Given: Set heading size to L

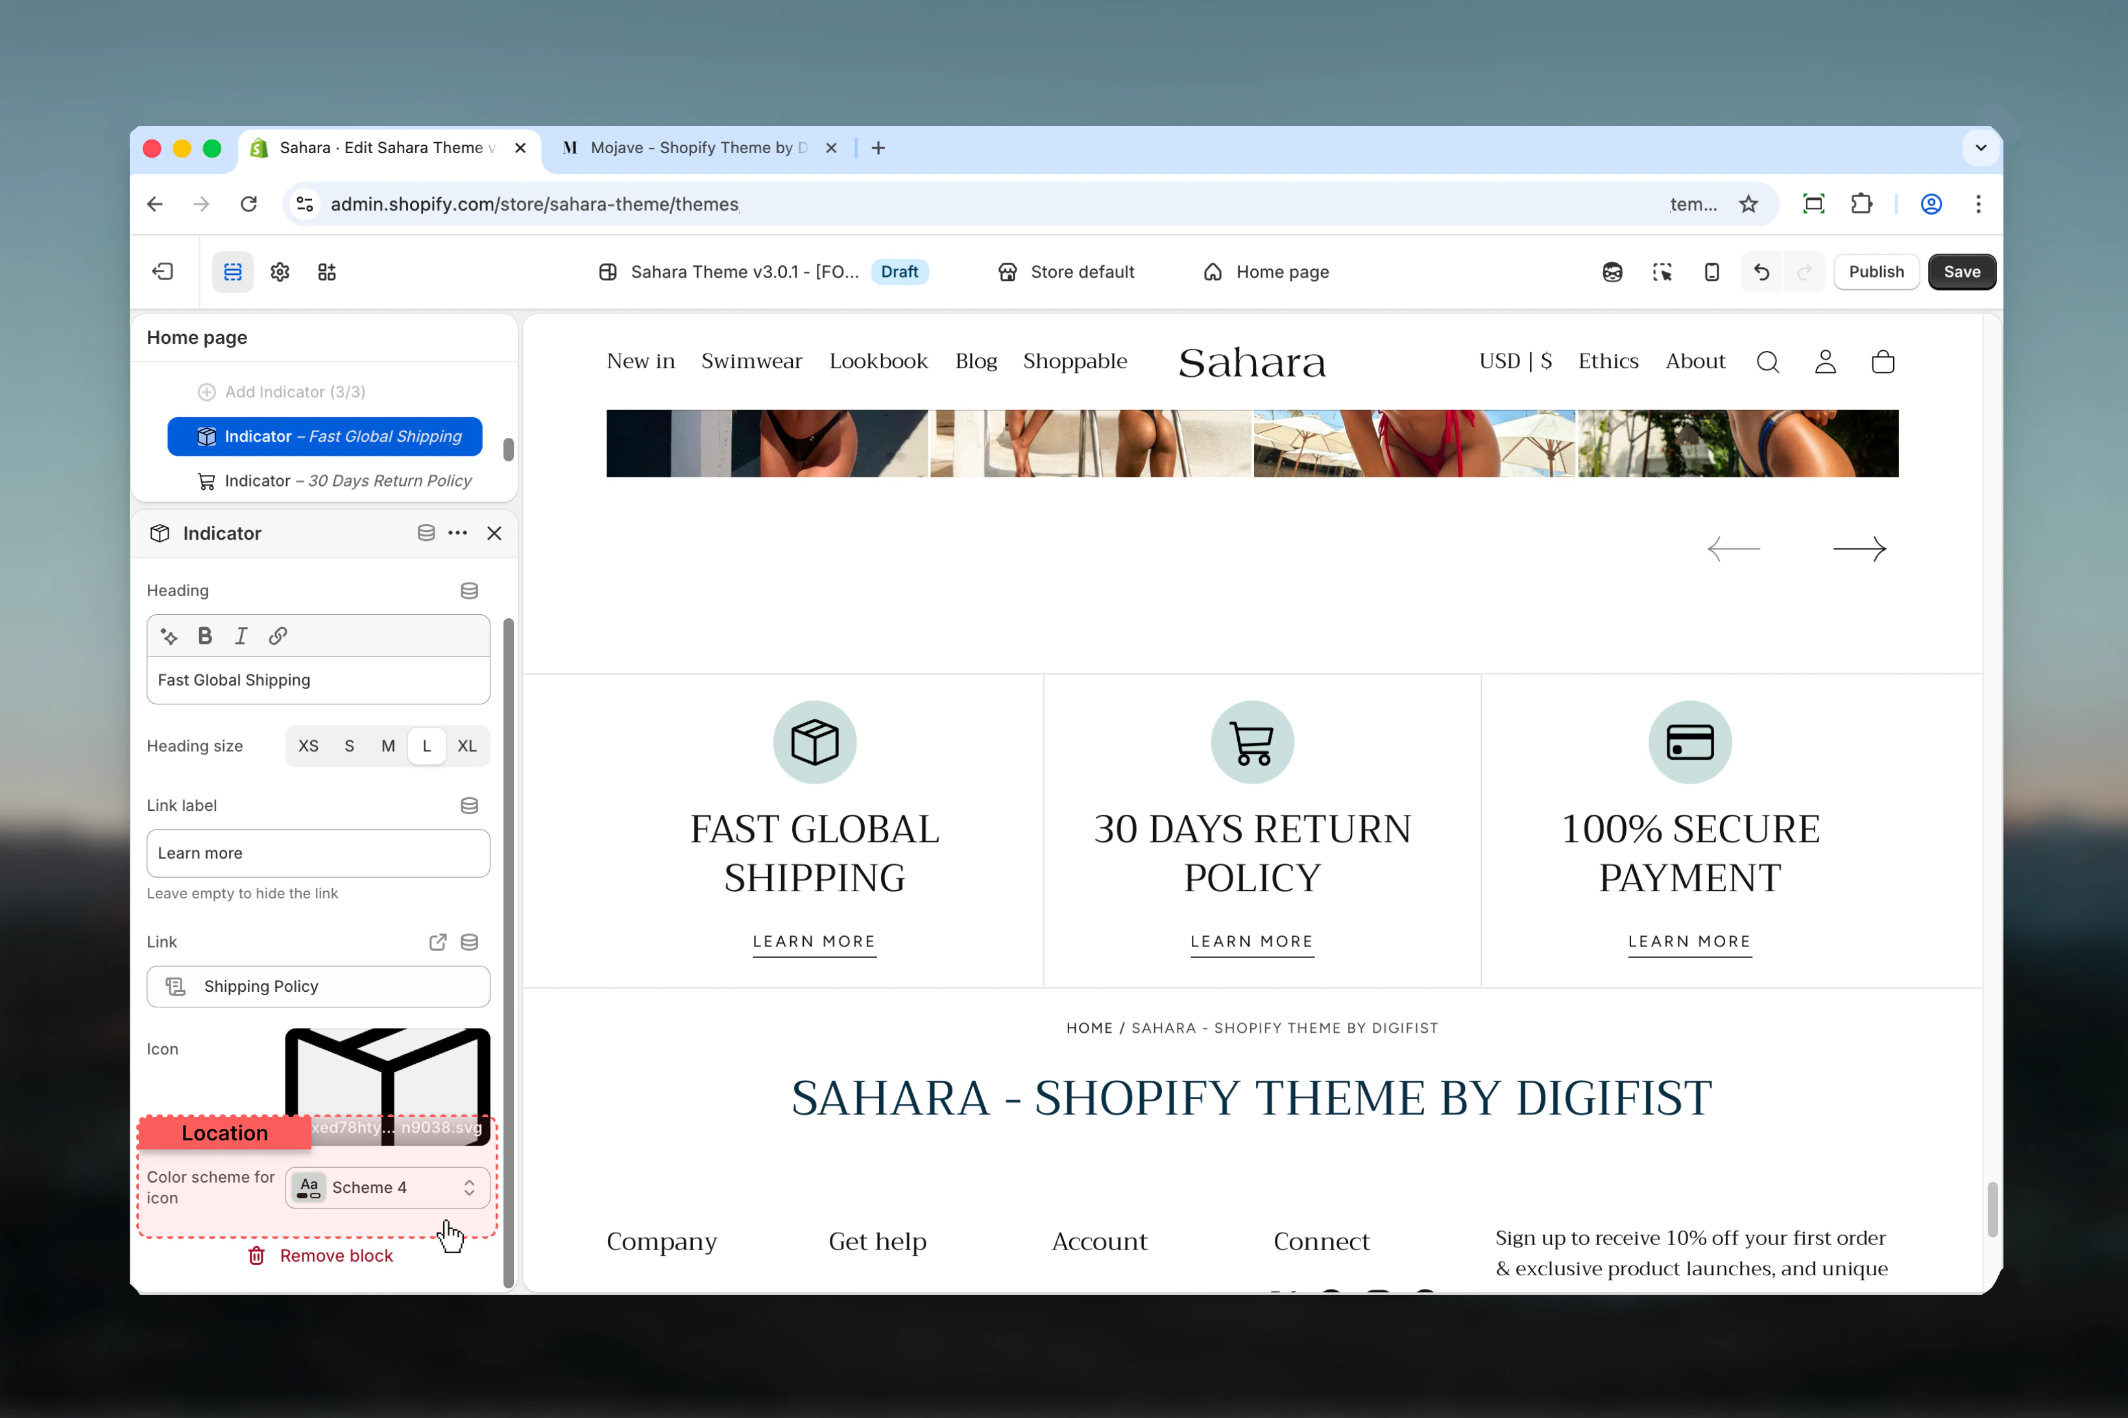Looking at the screenshot, I should (x=427, y=746).
